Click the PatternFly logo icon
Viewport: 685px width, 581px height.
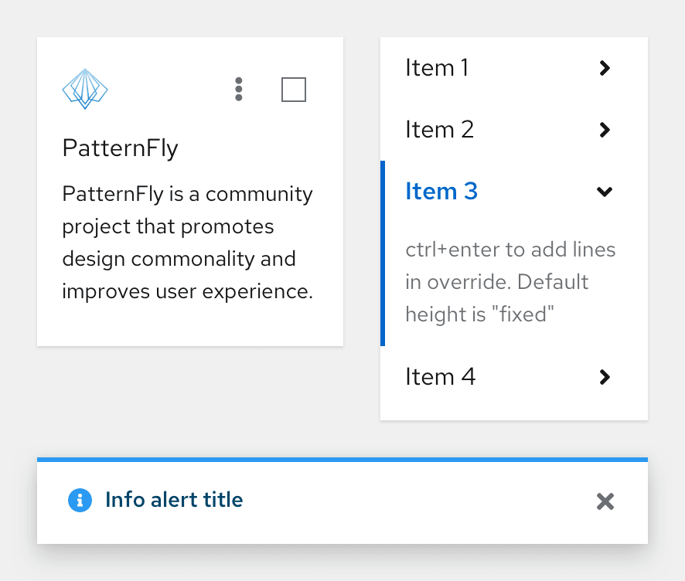click(x=84, y=89)
